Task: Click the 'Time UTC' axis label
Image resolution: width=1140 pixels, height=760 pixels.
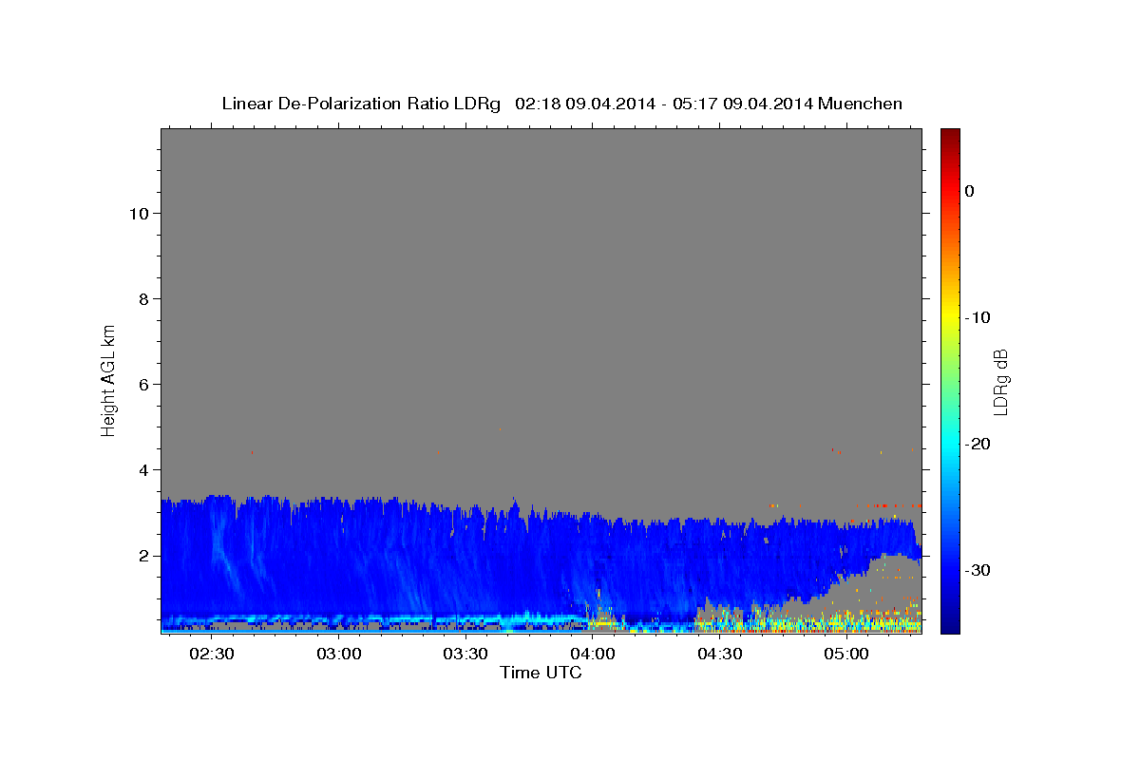Action: pos(541,673)
